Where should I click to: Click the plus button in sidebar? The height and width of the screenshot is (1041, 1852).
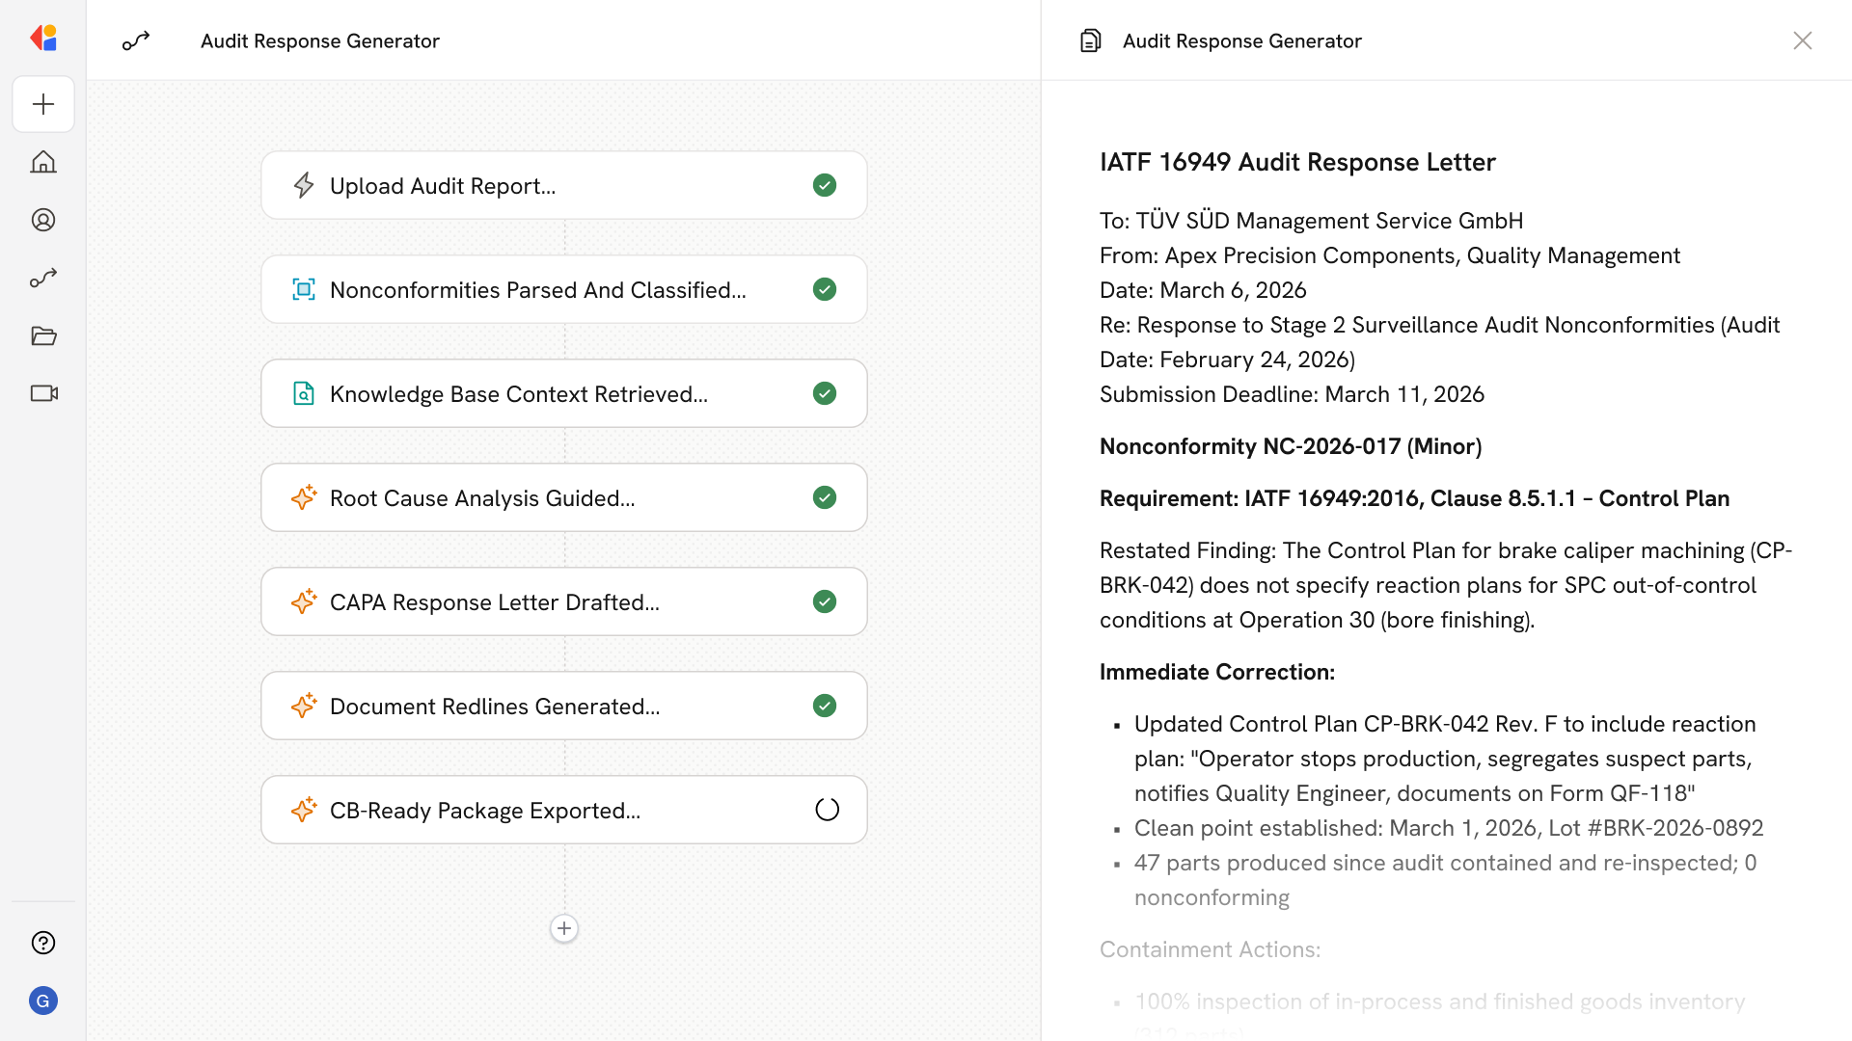pos(43,104)
